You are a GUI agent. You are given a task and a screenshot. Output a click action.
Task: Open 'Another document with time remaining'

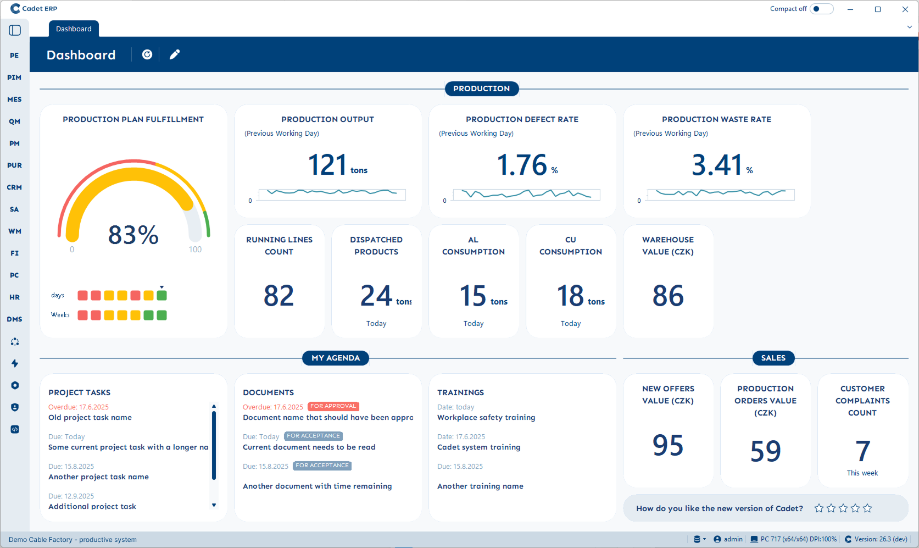(x=317, y=486)
